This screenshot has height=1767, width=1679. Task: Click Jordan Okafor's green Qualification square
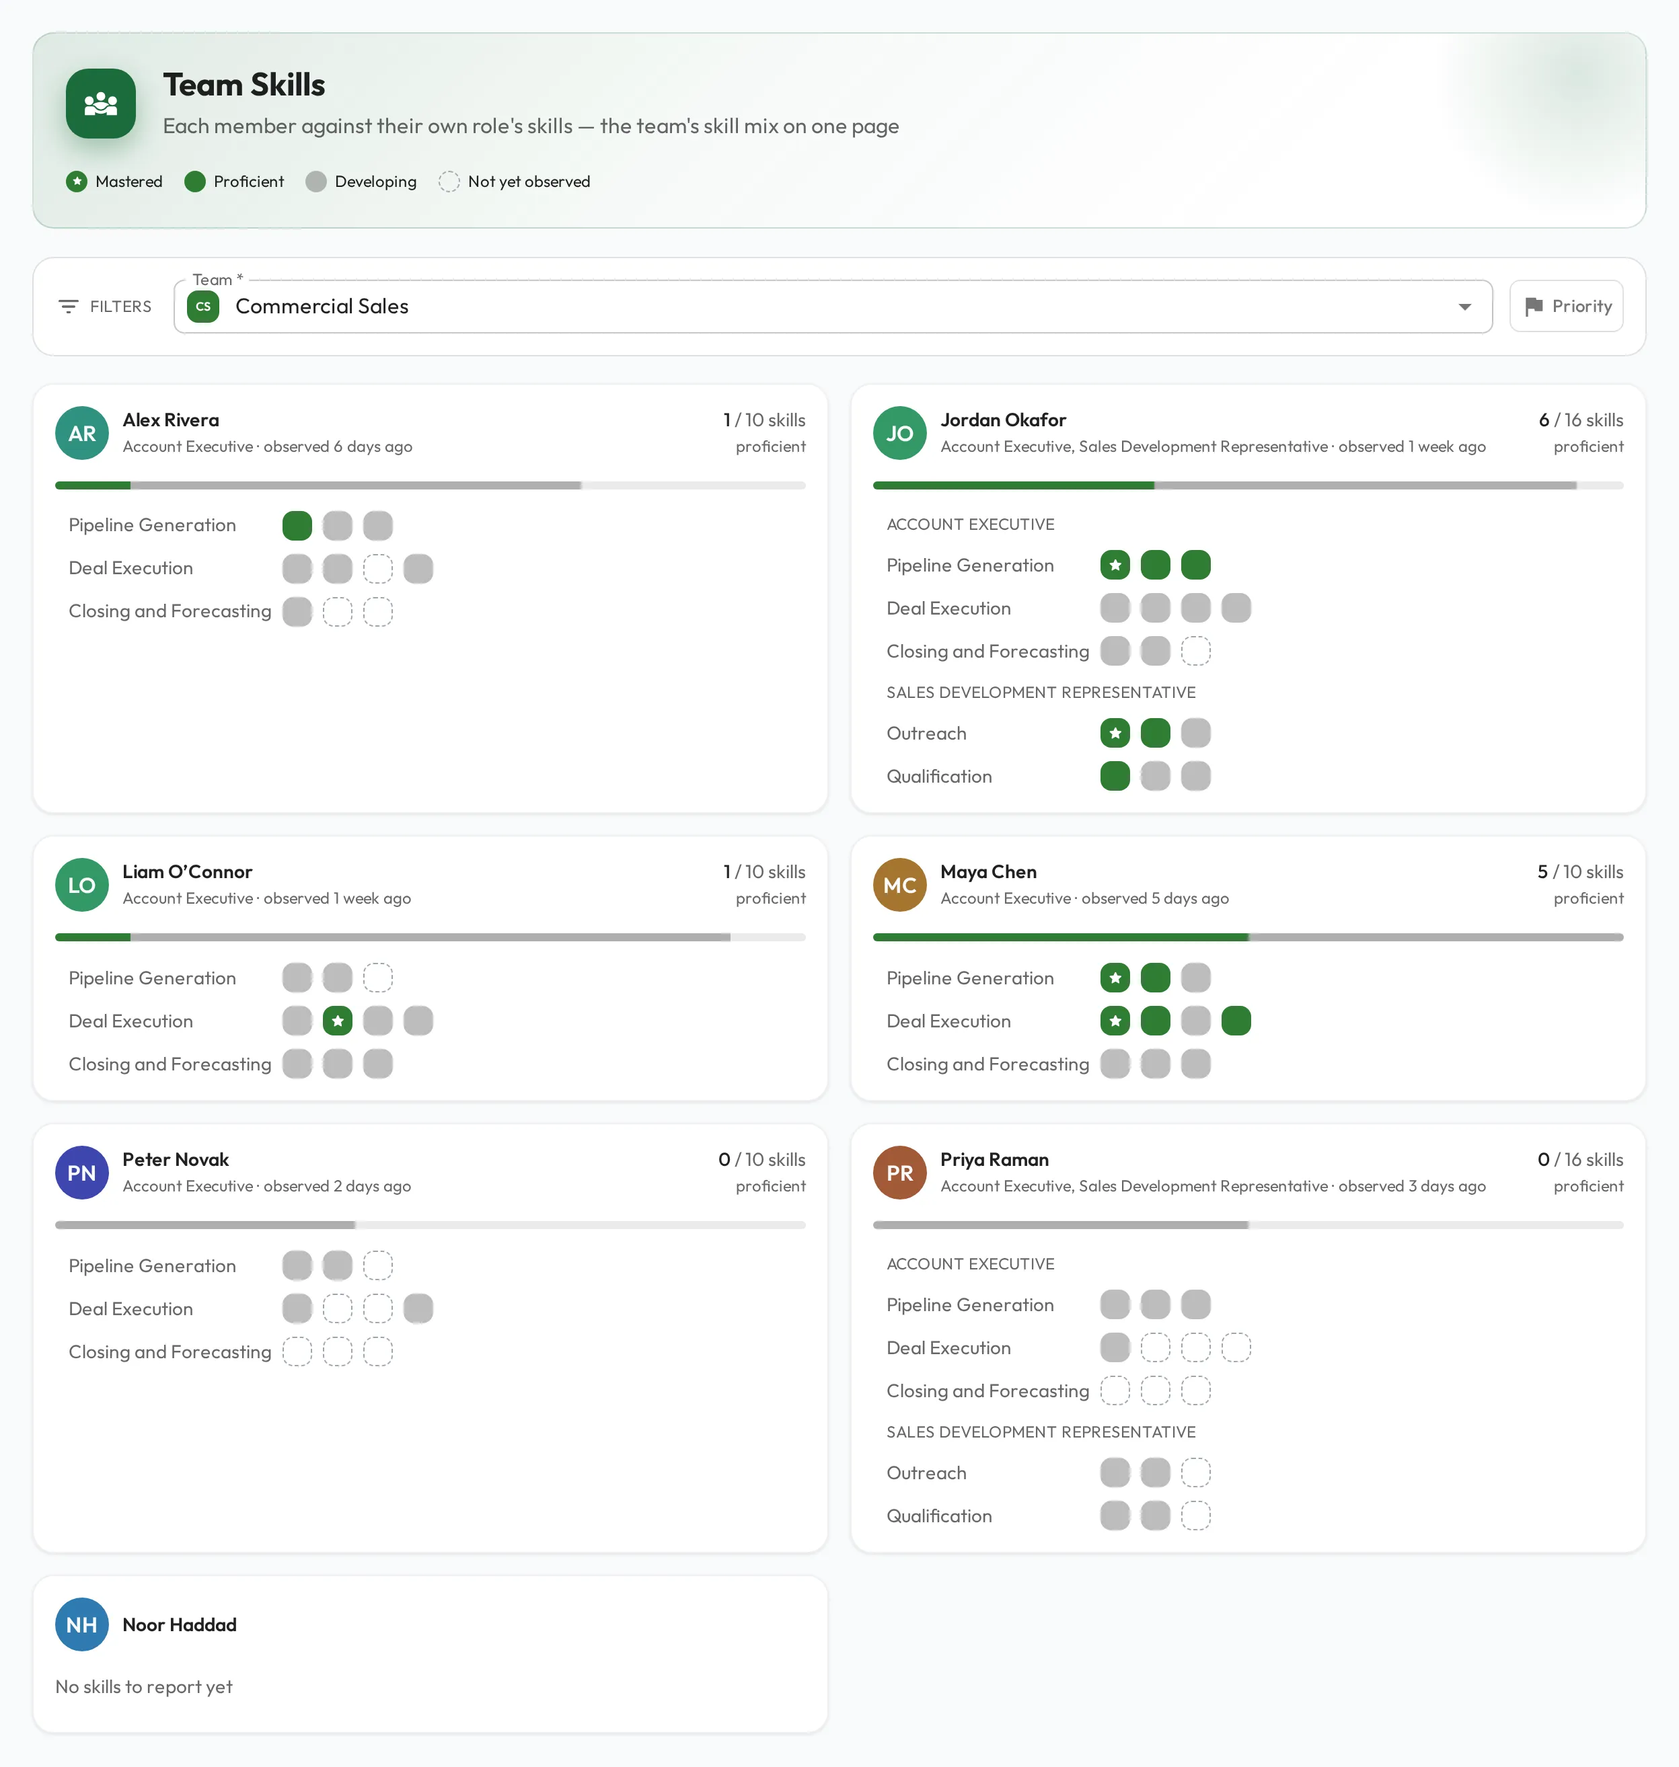pyautogui.click(x=1115, y=777)
